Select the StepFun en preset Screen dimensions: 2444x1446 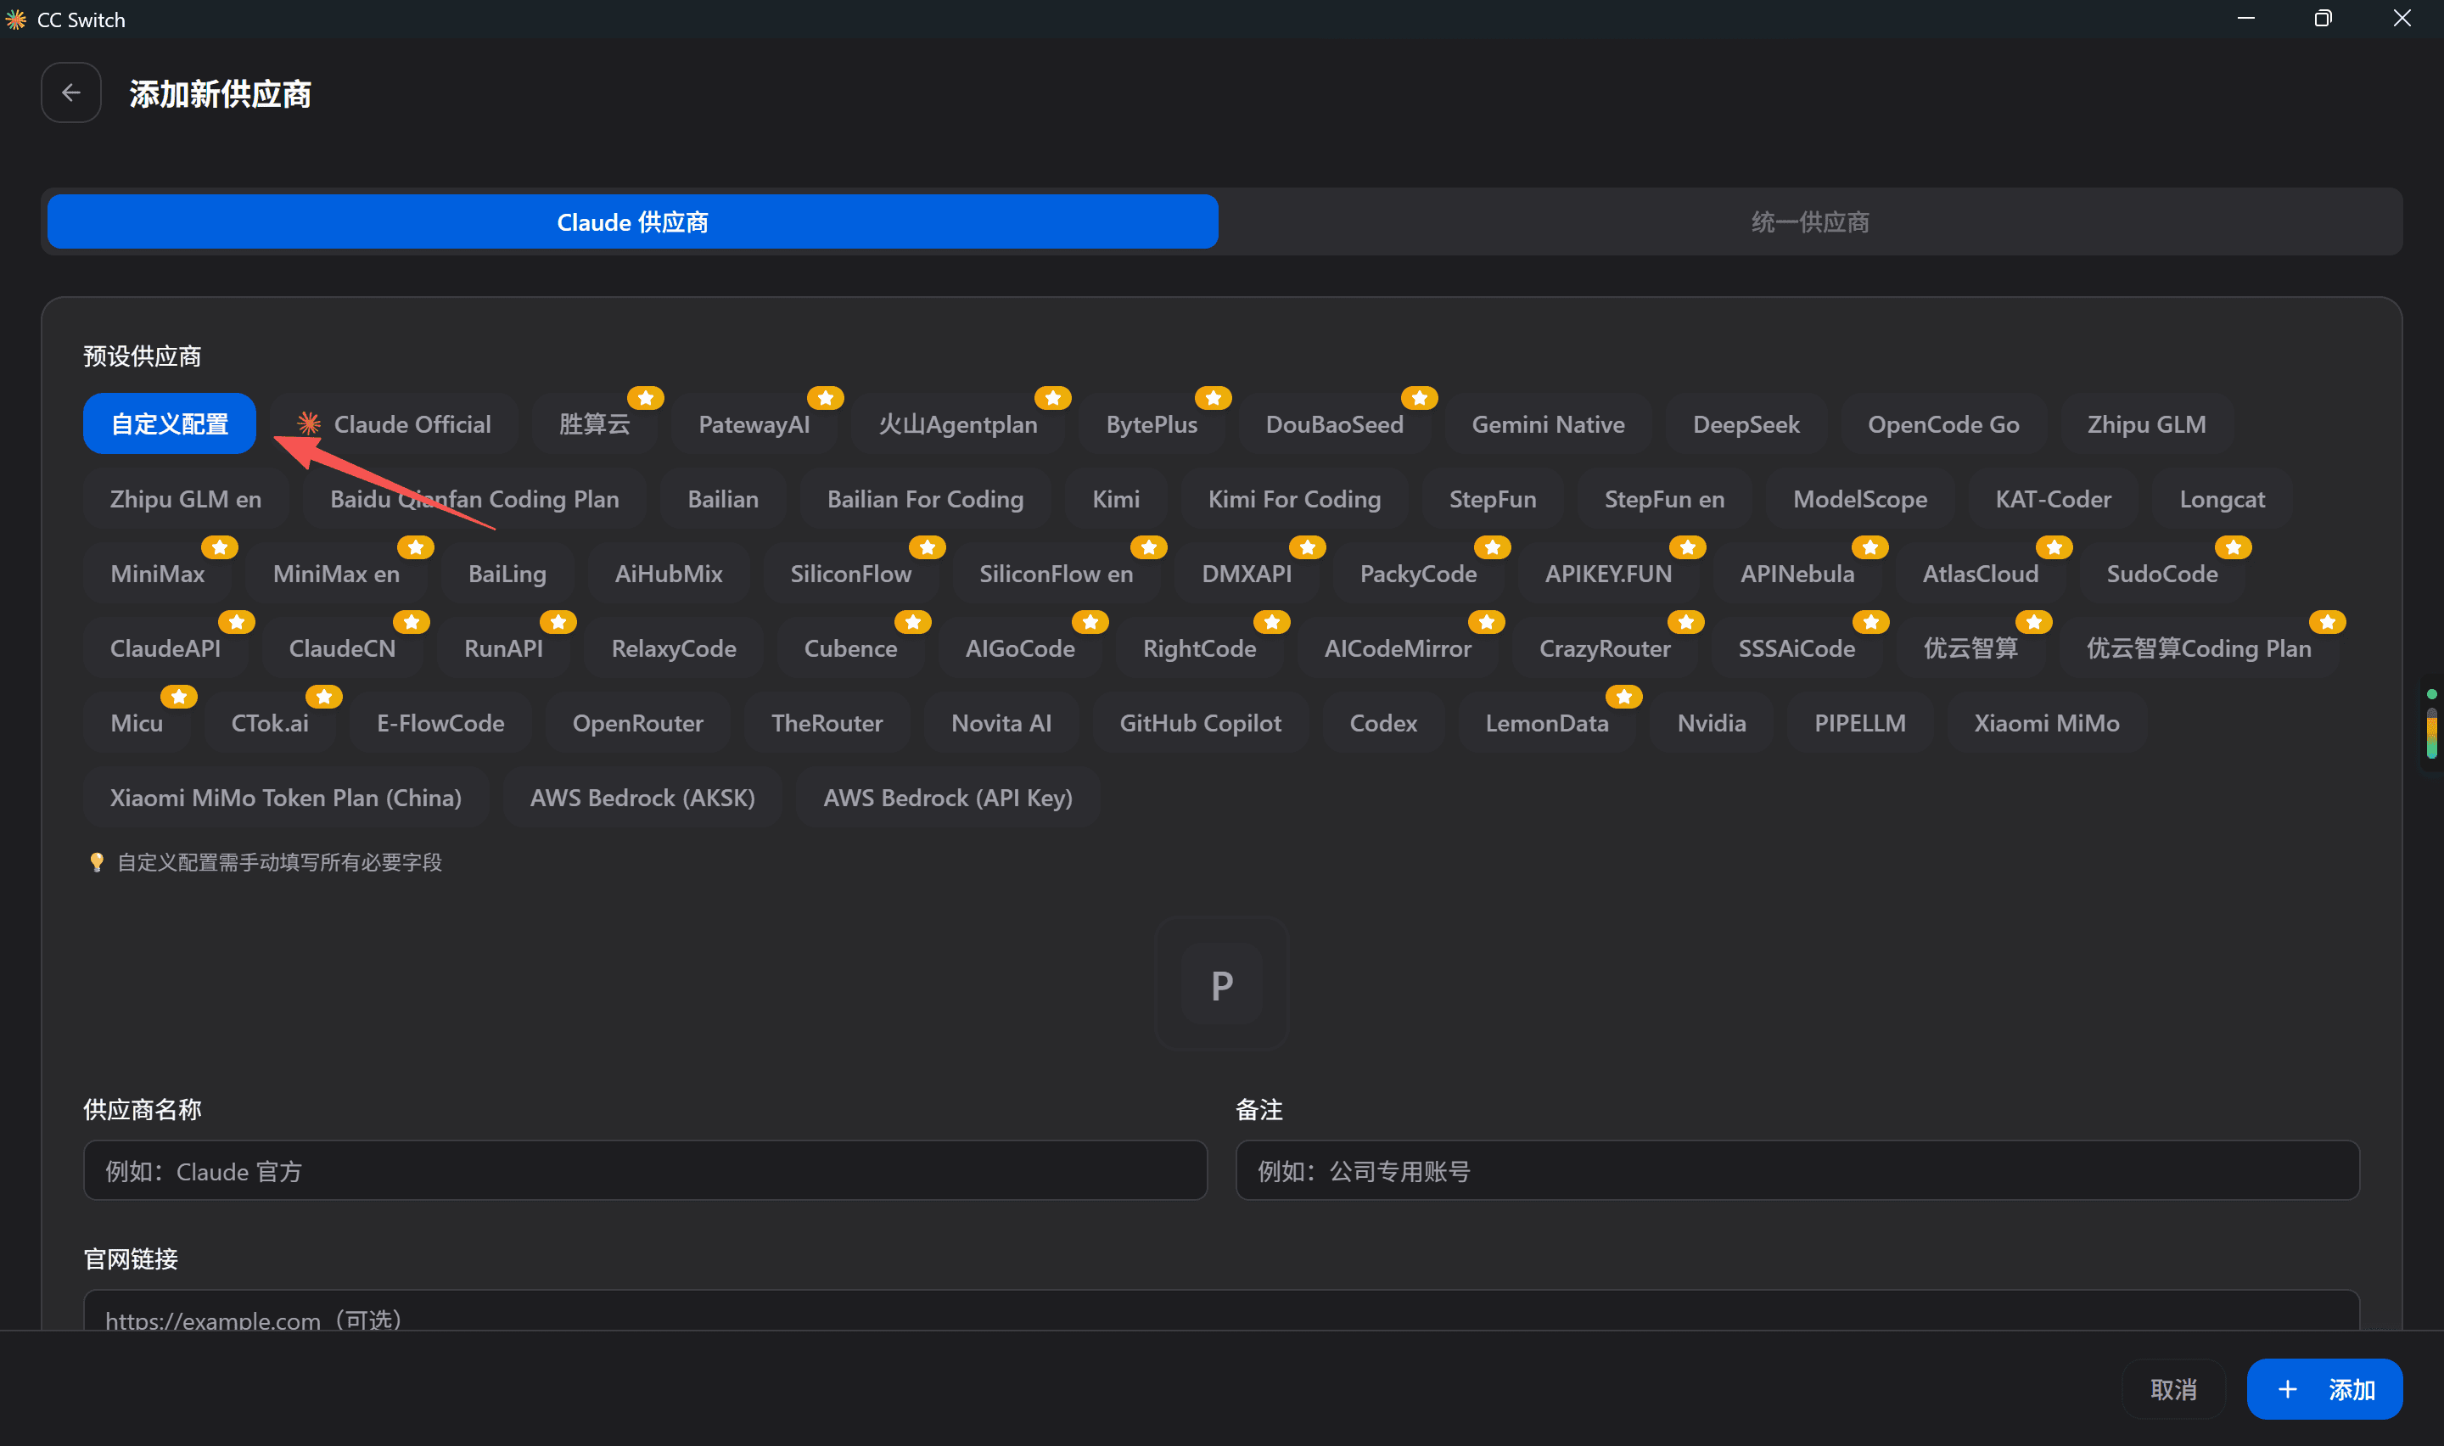(x=1665, y=499)
